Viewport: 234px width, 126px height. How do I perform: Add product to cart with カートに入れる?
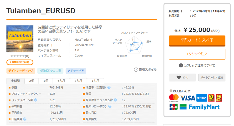tap(197, 41)
